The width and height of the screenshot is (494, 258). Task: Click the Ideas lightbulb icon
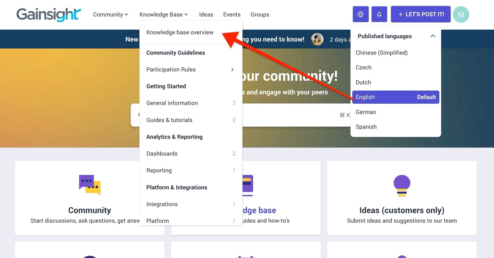(x=402, y=186)
